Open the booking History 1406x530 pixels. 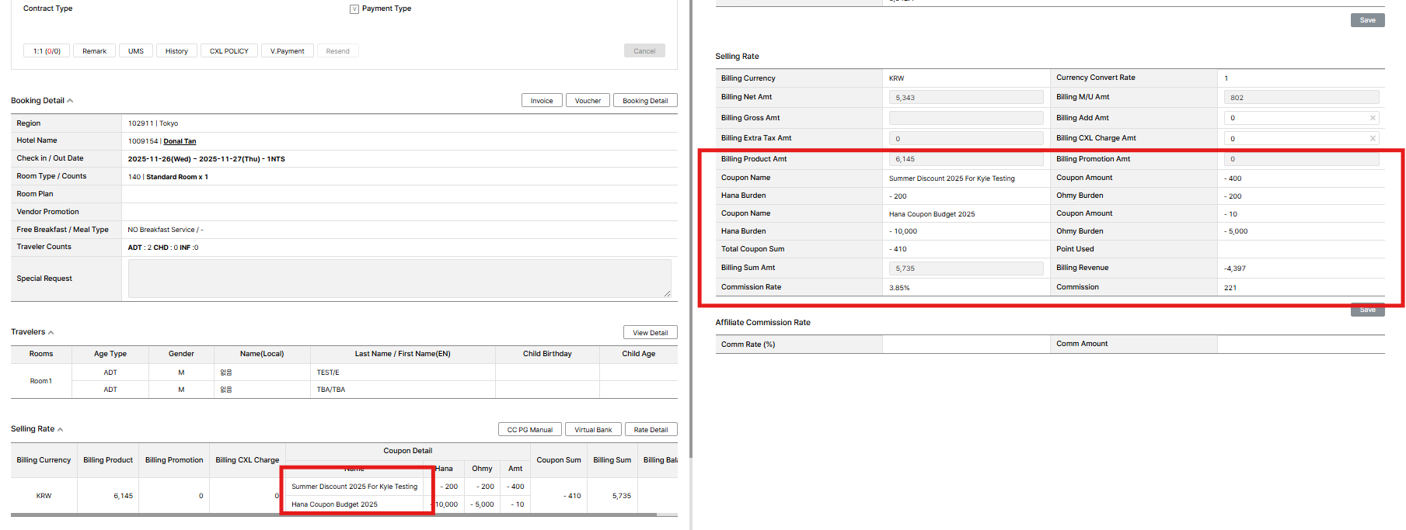click(x=176, y=51)
